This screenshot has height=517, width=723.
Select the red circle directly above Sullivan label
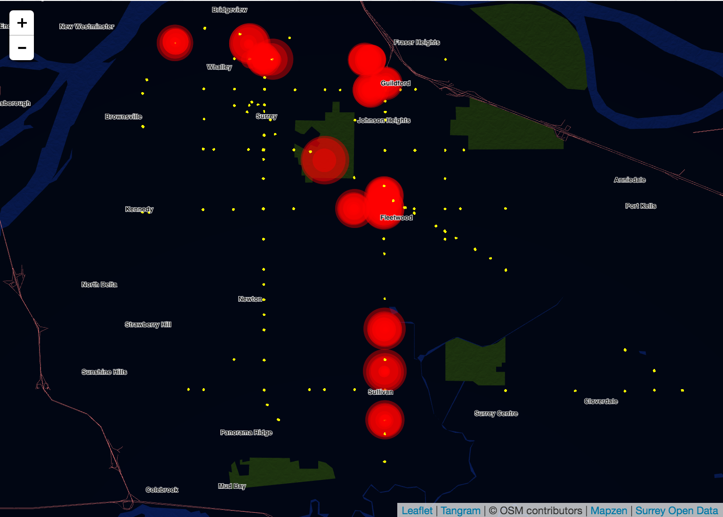tap(385, 370)
